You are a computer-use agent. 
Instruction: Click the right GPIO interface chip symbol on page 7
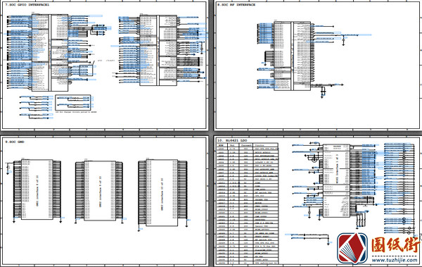(158, 50)
